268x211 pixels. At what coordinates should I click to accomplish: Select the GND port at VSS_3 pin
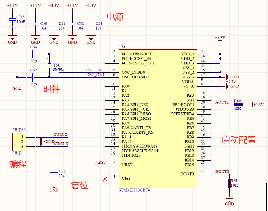pyautogui.click(x=232, y=77)
